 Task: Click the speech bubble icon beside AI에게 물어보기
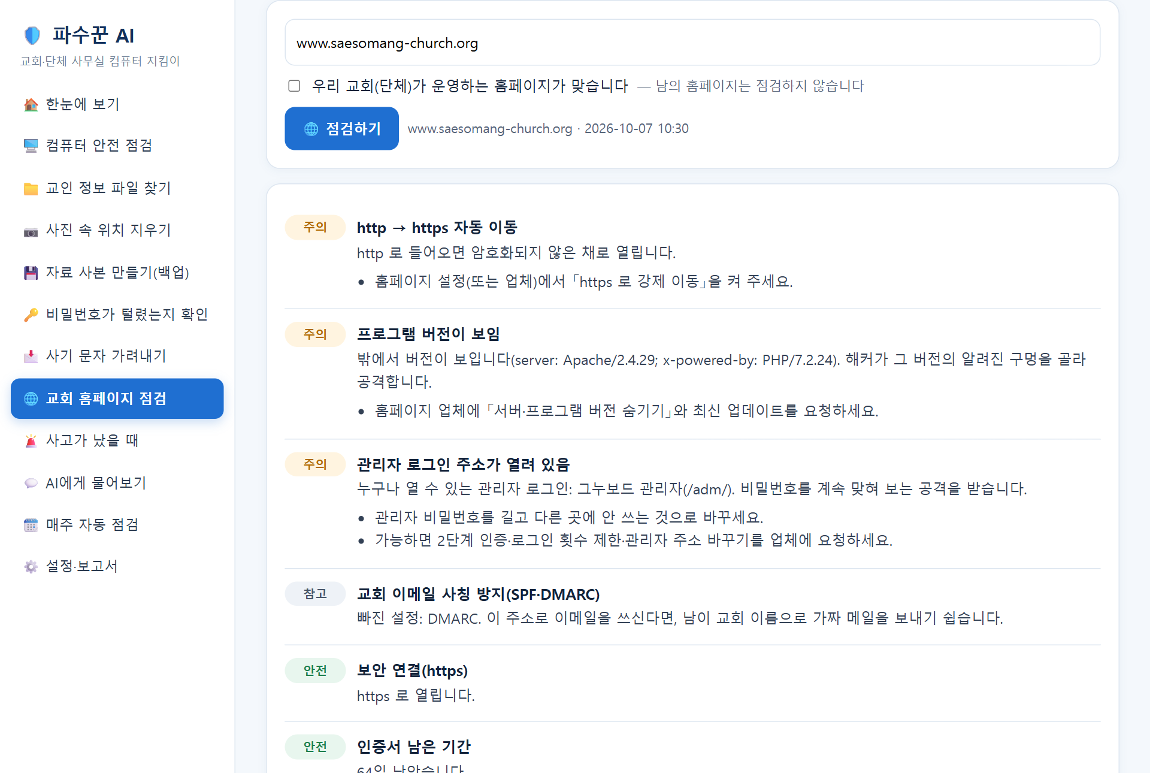(31, 484)
